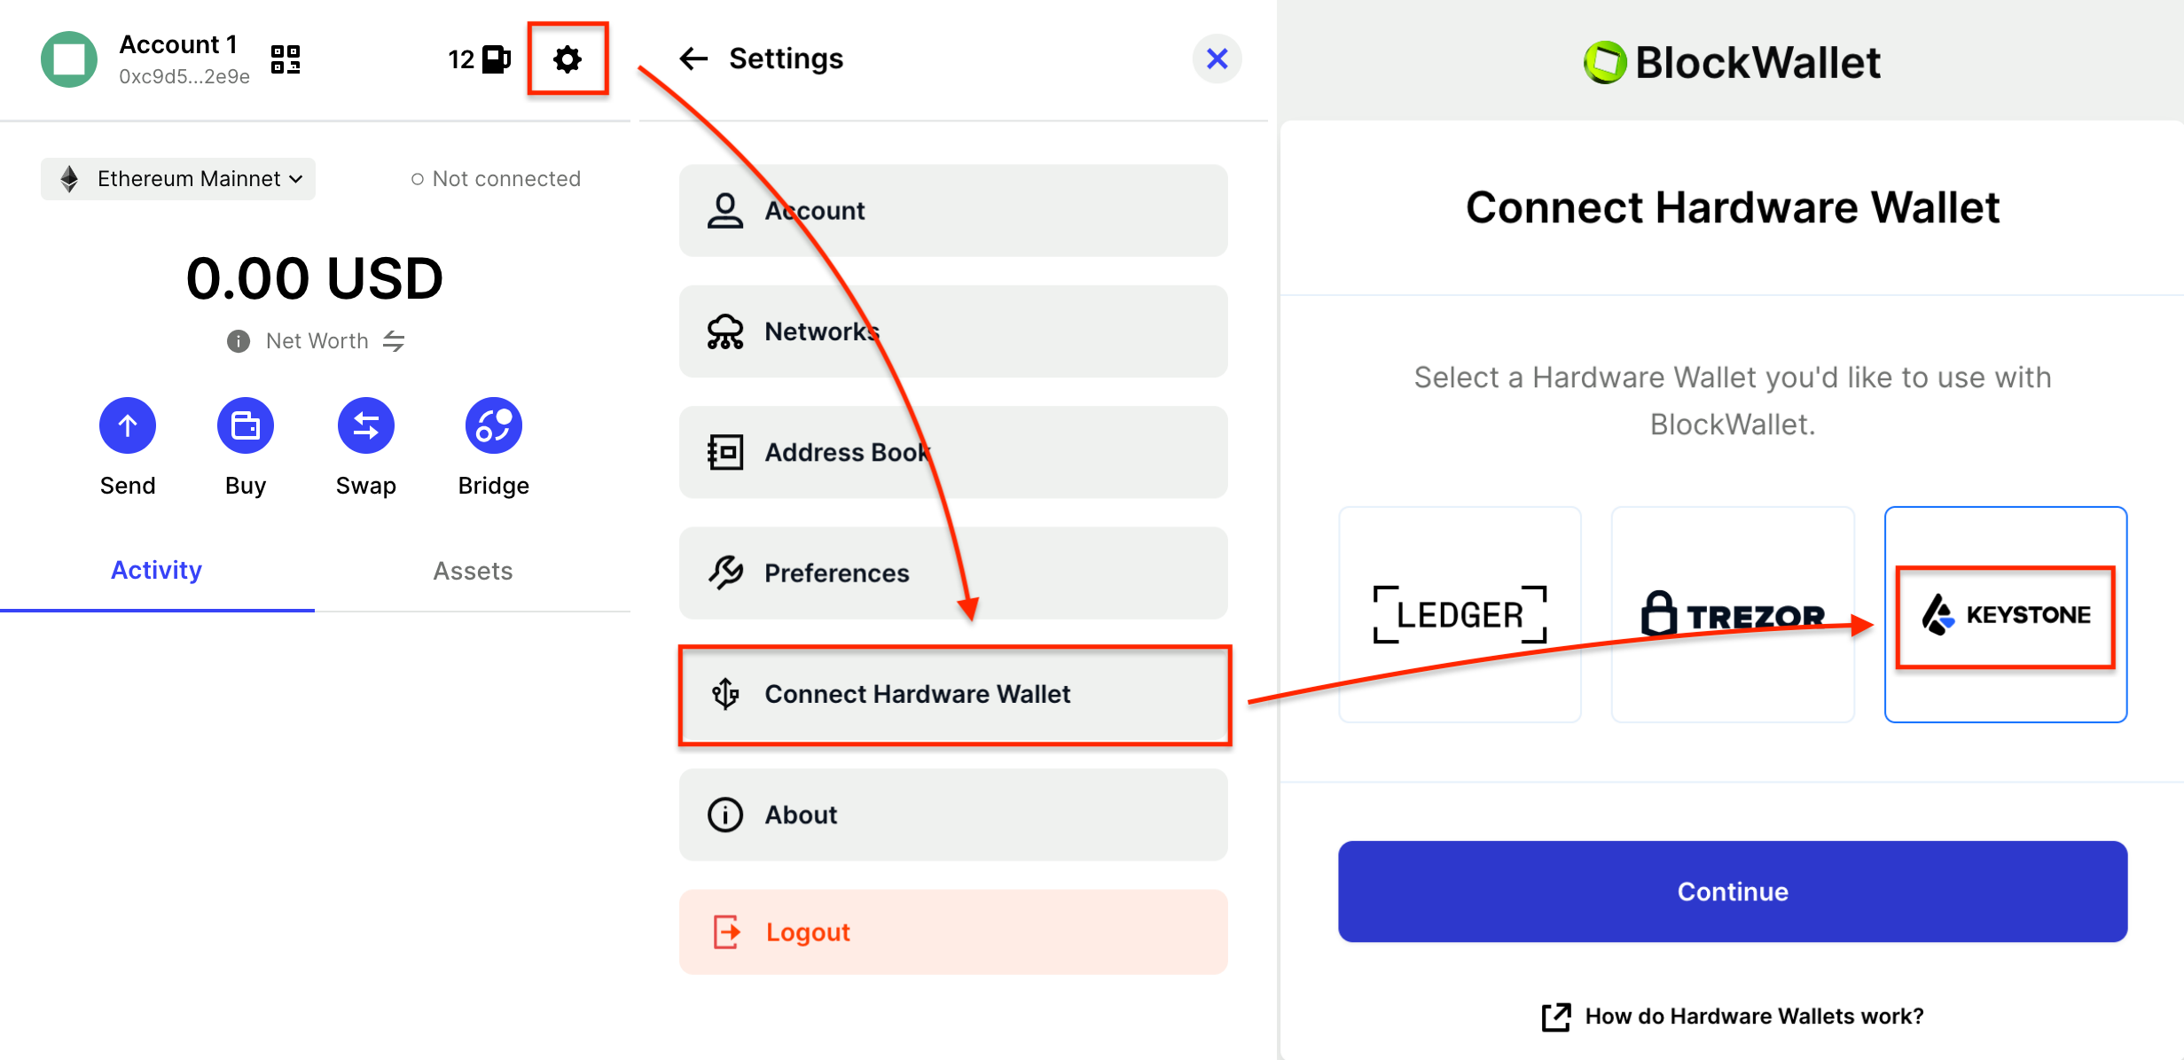The height and width of the screenshot is (1060, 2184).
Task: Click the Net Worth info icon
Action: [238, 341]
